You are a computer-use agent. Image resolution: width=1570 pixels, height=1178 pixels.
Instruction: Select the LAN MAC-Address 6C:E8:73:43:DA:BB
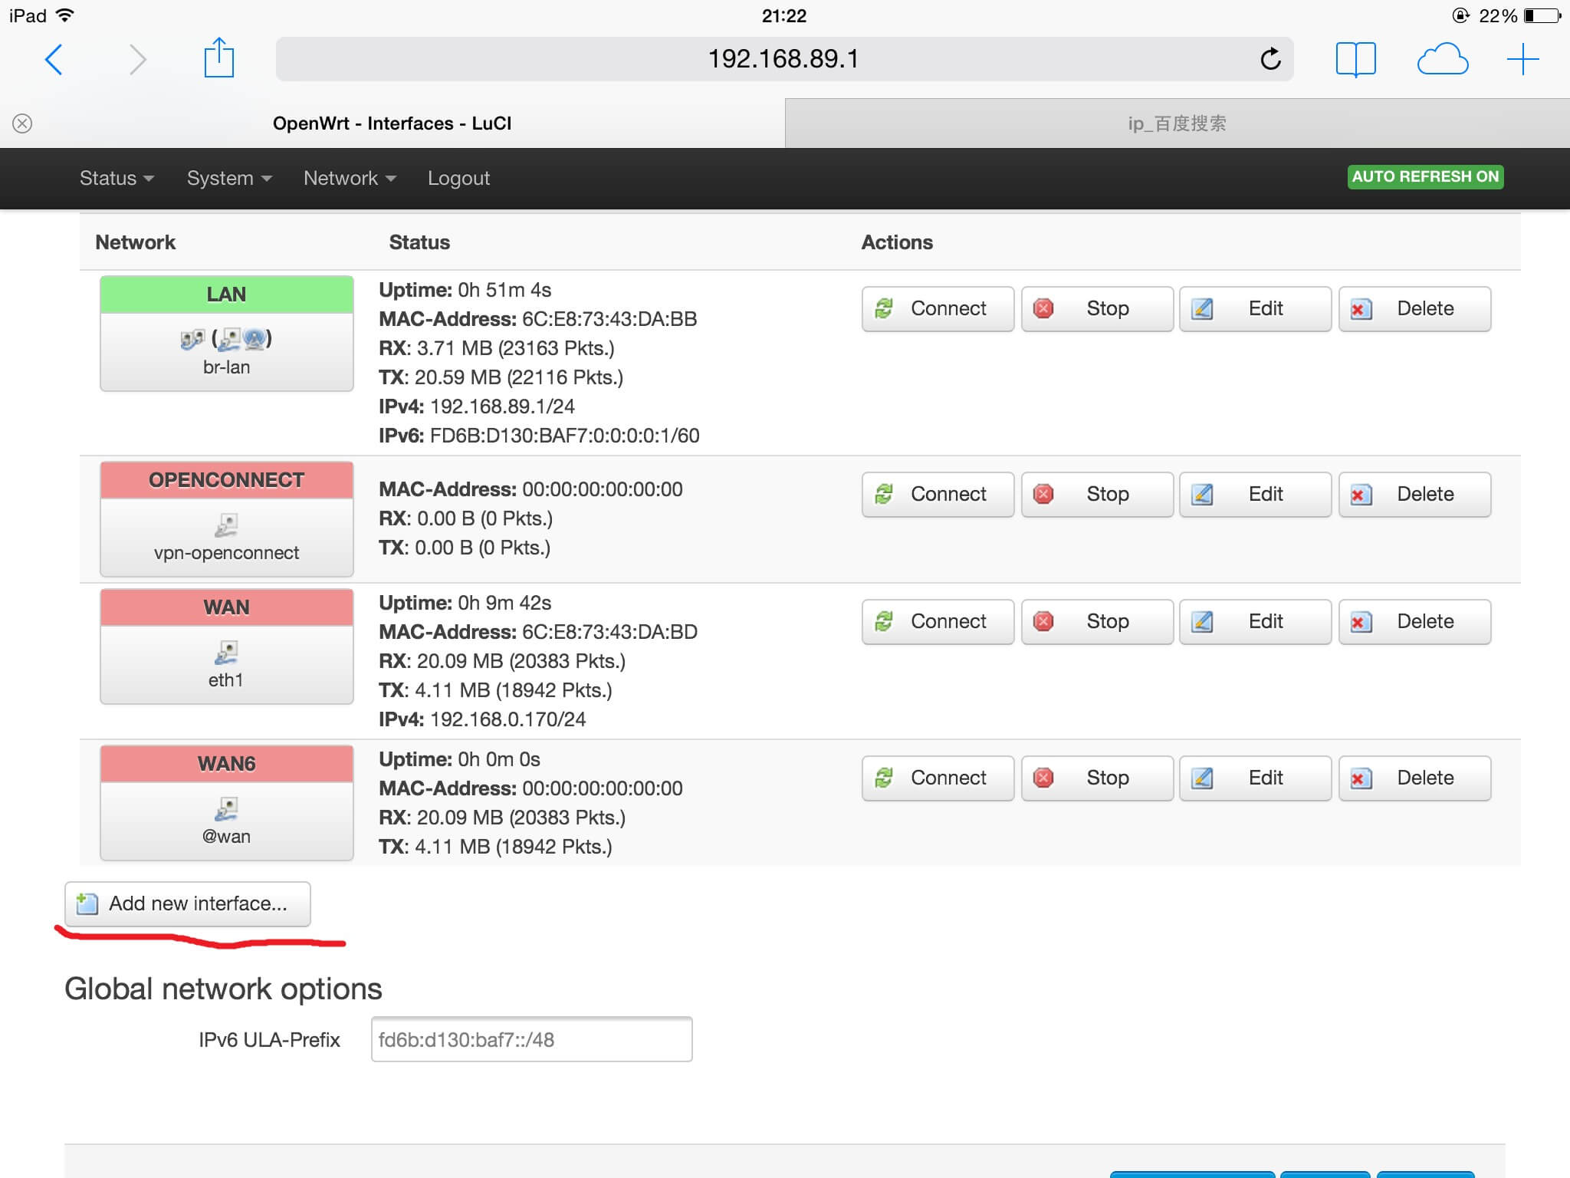(x=538, y=319)
